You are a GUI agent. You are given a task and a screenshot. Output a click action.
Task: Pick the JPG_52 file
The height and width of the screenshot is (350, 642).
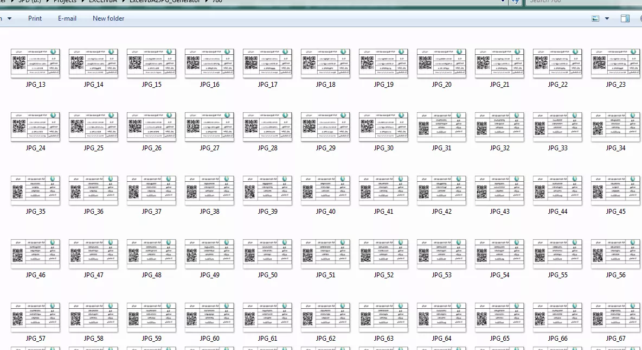384,254
